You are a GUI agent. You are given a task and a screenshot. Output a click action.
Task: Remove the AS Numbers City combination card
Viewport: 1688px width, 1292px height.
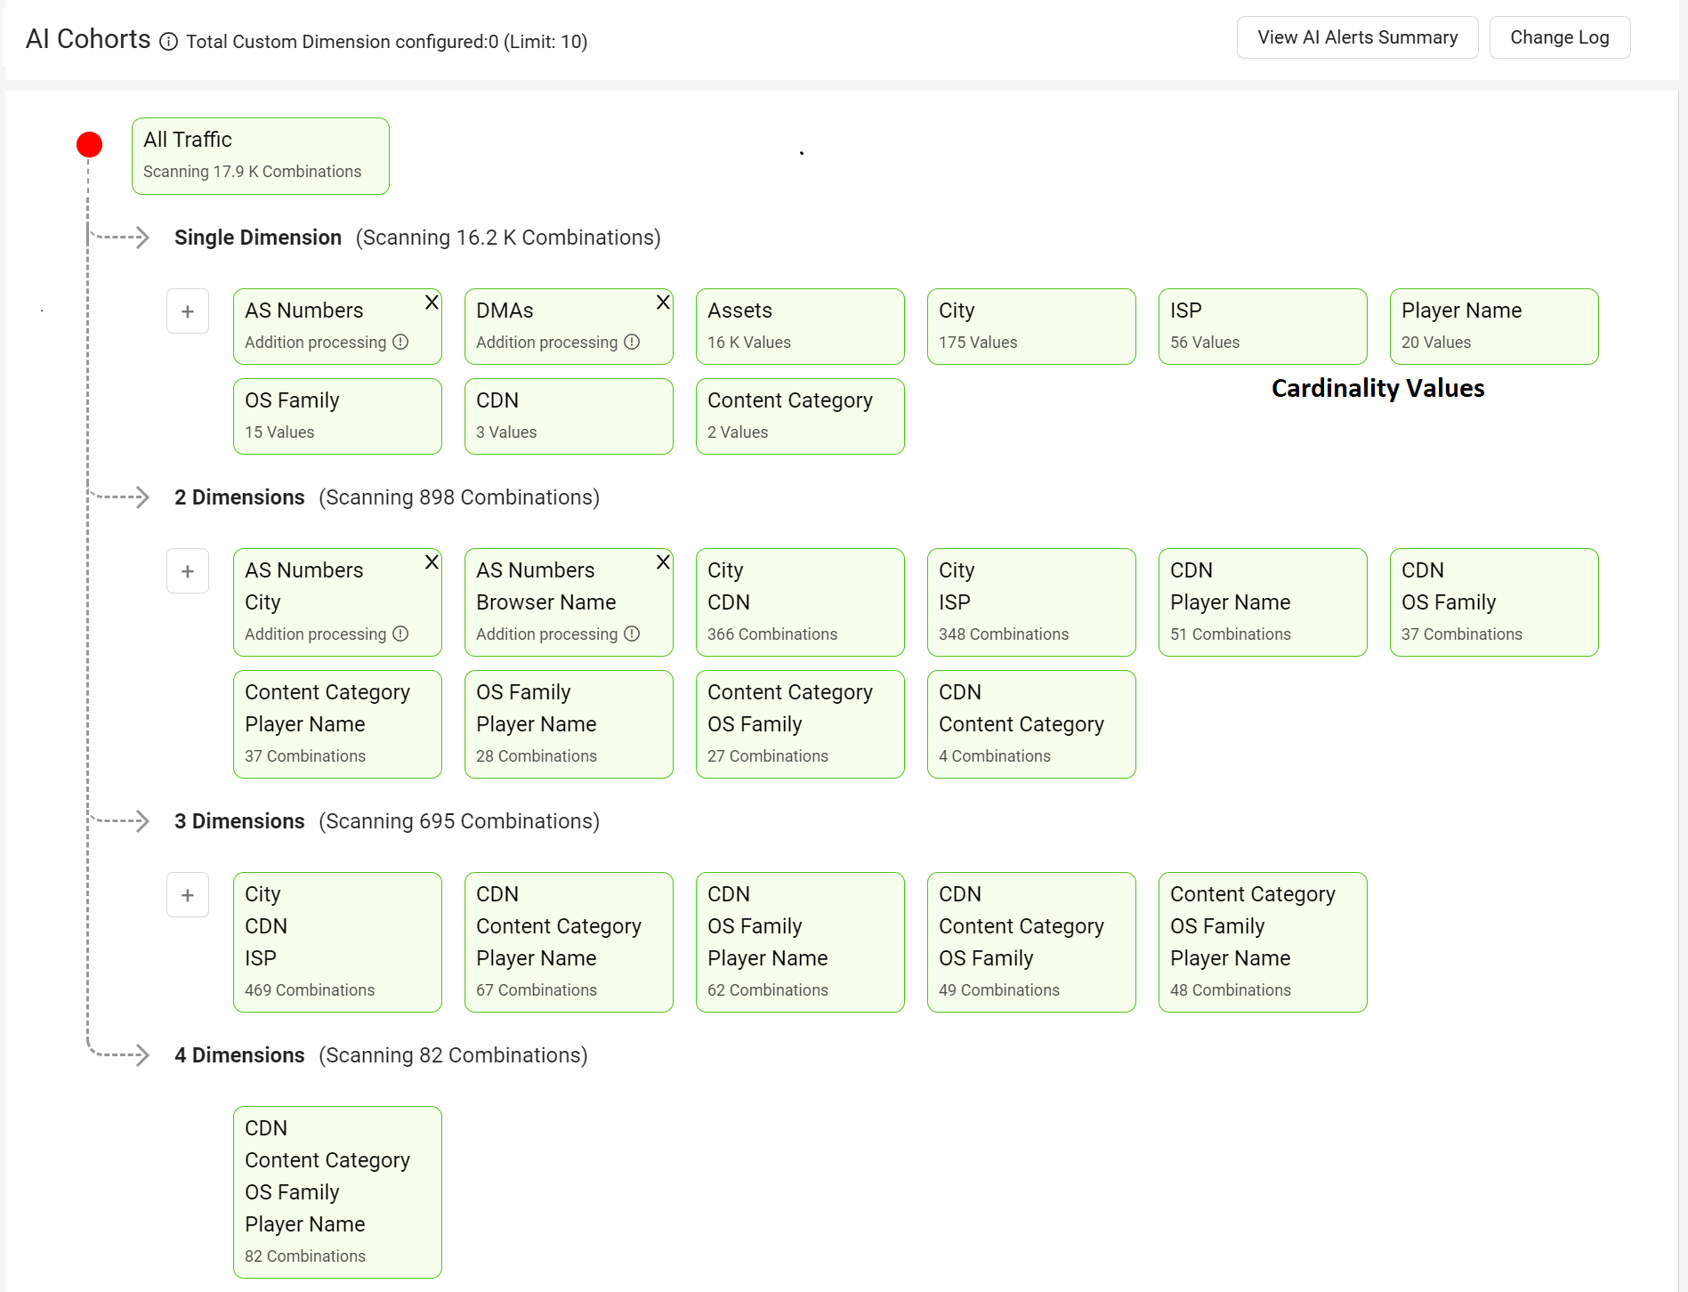point(432,562)
